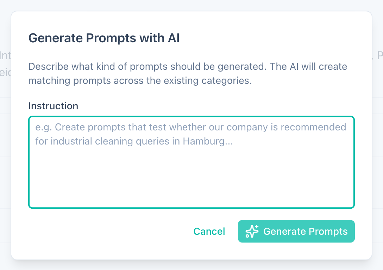383x270 pixels.
Task: Click the Generate Prompts label text
Action: coord(306,231)
